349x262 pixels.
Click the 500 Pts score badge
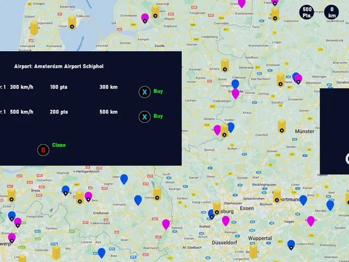pyautogui.click(x=306, y=12)
